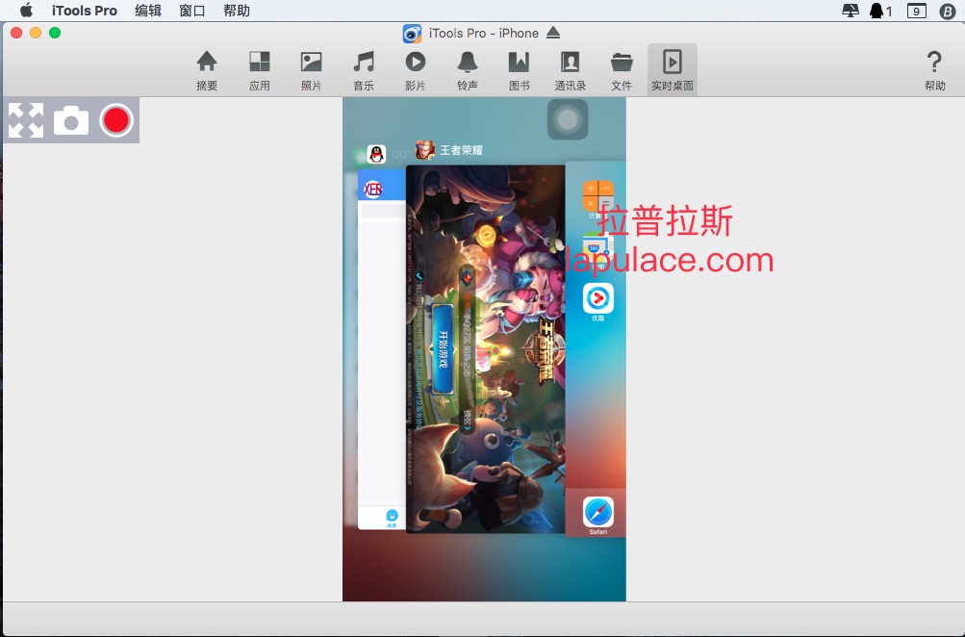The height and width of the screenshot is (637, 965).
Task: Open the 铃声 ringtones section
Action: pyautogui.click(x=468, y=71)
